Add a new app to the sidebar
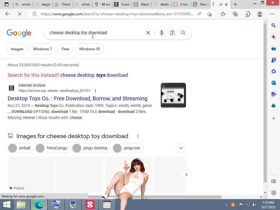Image resolution: width=280 pixels, height=210 pixels. (x=273, y=118)
